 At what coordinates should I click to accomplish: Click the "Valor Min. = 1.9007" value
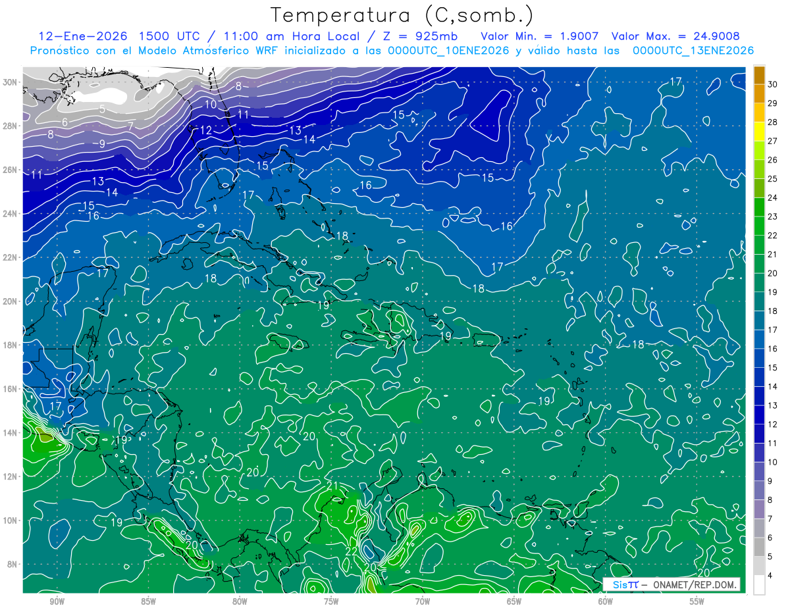click(x=540, y=36)
